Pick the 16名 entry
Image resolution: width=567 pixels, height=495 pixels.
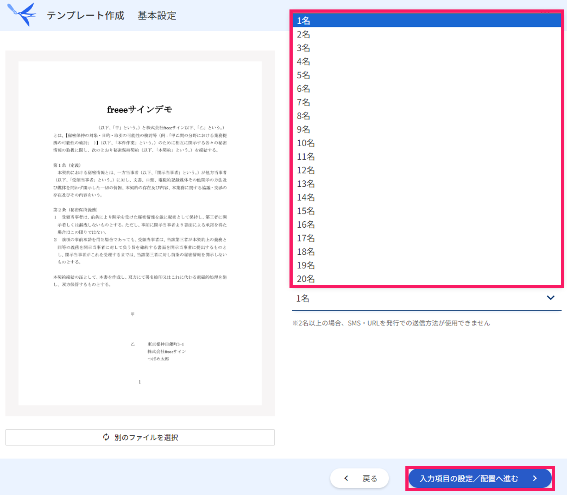[x=427, y=224]
